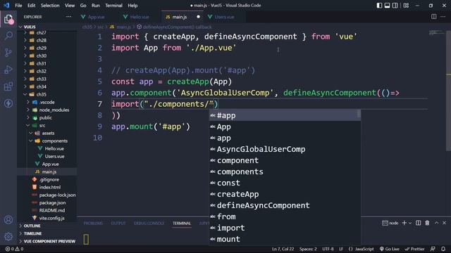Click the feedback icon in status bar
Image resolution: width=451 pixels, height=253 pixels.
(433, 249)
